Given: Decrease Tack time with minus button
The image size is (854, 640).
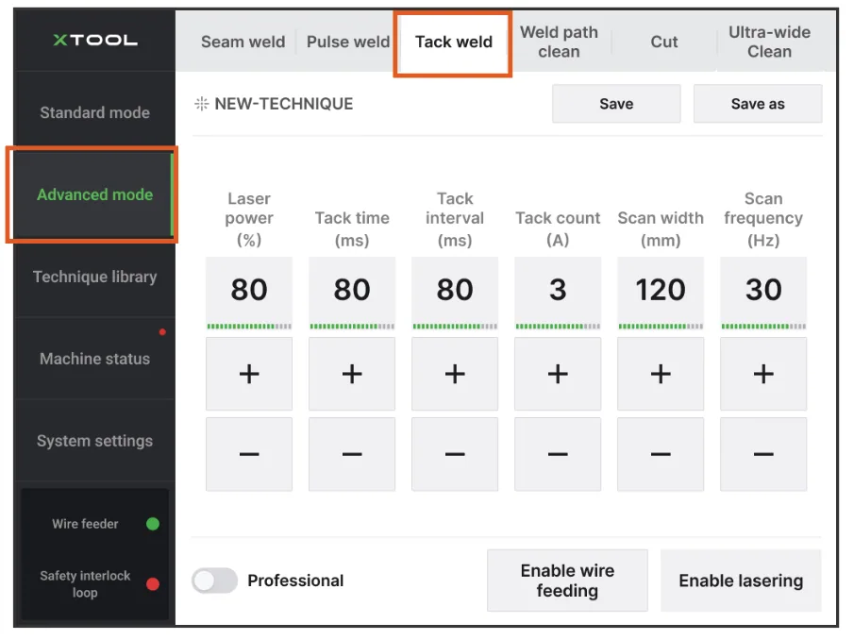Looking at the screenshot, I should (x=352, y=454).
